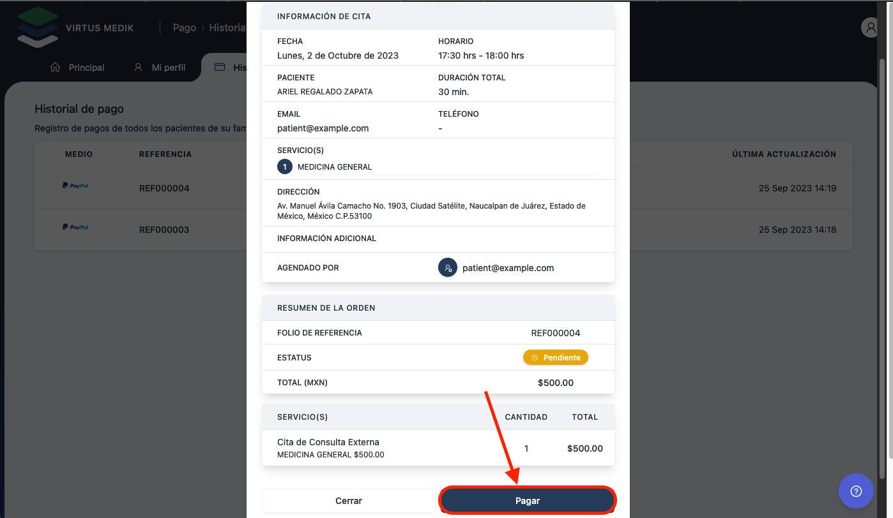Open the Principal tab
Screen dimensions: 893x518
(x=86, y=68)
